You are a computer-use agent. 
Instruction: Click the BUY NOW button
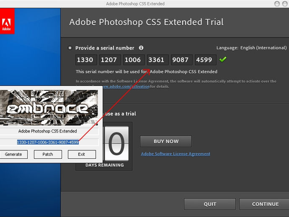pos(166,141)
